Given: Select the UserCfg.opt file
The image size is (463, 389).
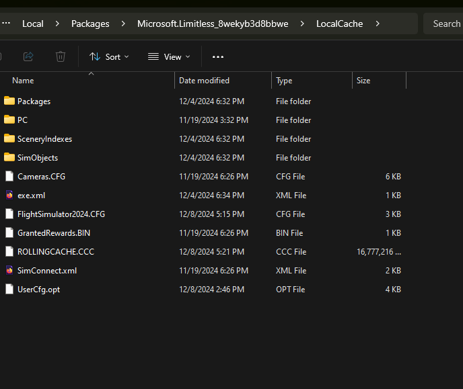Looking at the screenshot, I should pyautogui.click(x=38, y=290).
